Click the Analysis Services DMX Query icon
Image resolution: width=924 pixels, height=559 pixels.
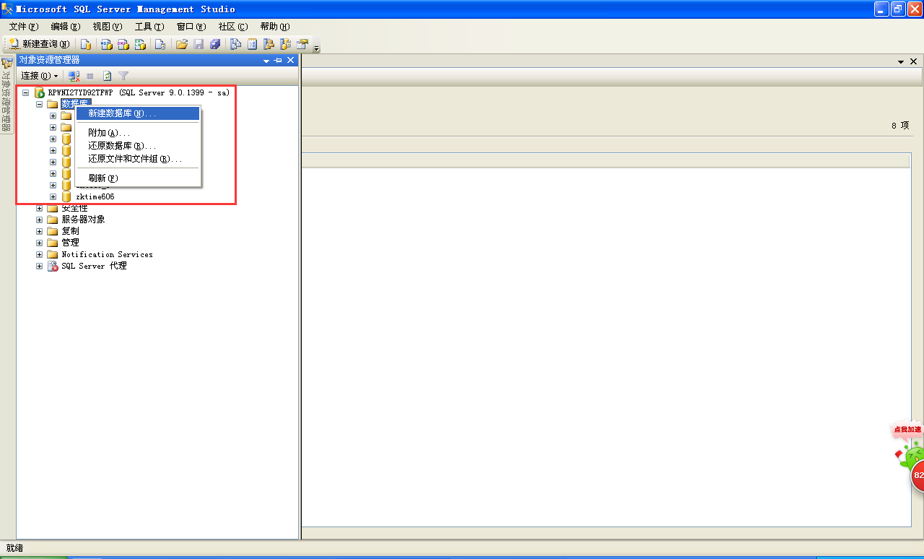[x=123, y=44]
